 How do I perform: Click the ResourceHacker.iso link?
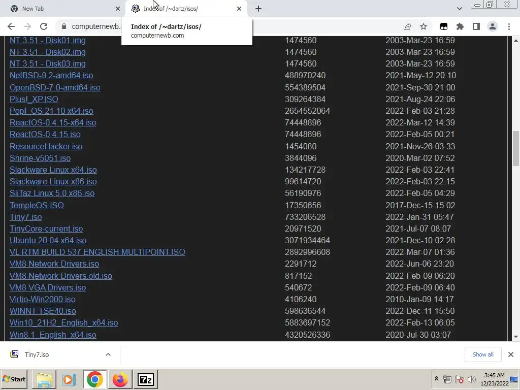tap(46, 146)
